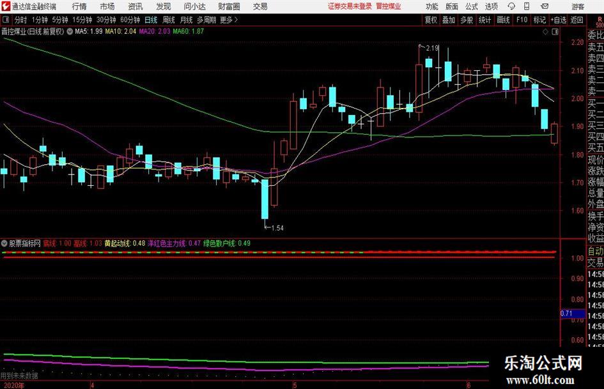Image resolution: width=604 pixels, height=389 pixels.
Task: Switch to the 60分钟 period tab
Action: [130, 20]
